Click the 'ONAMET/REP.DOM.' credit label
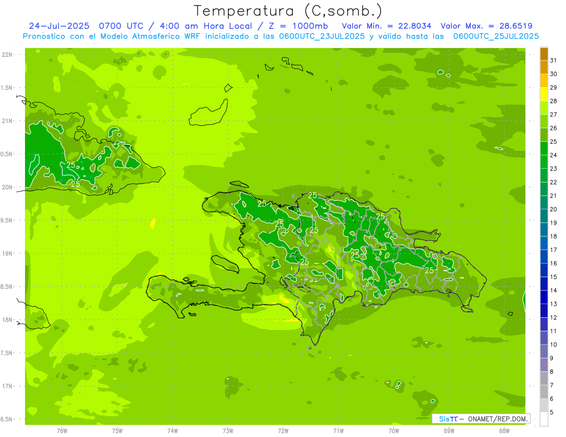Image resolution: width=566 pixels, height=437 pixels. pos(497,419)
